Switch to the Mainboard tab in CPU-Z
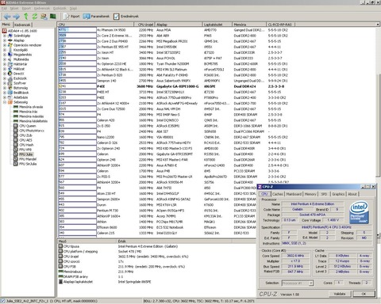The image size is (381, 304). pos(294,194)
